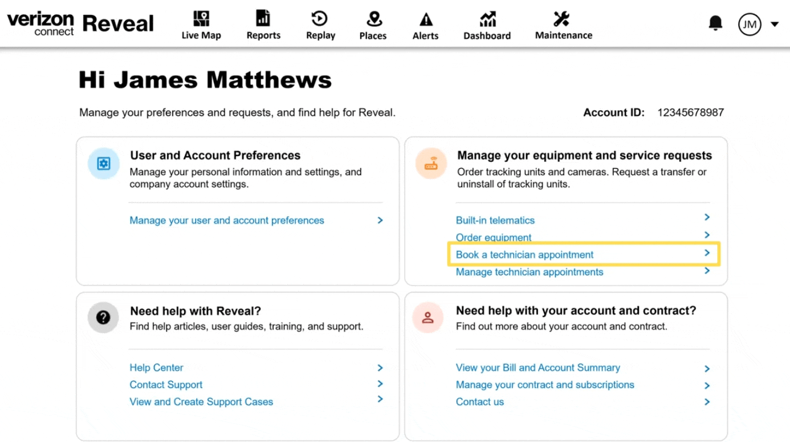Click chevron beside Contact Support
Image resolution: width=790 pixels, height=442 pixels.
pyautogui.click(x=380, y=384)
